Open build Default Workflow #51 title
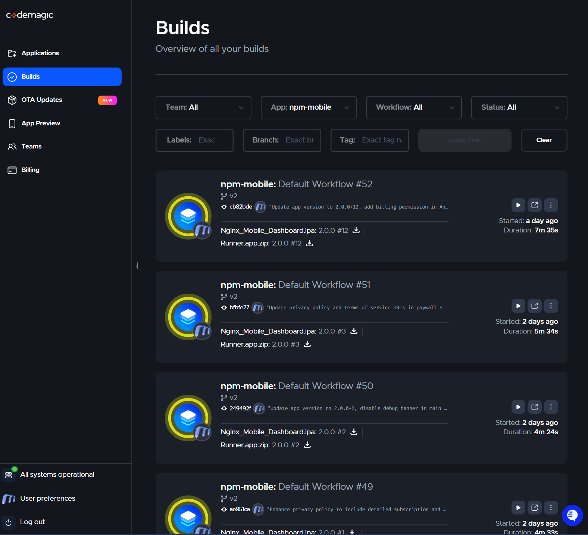 tap(295, 285)
